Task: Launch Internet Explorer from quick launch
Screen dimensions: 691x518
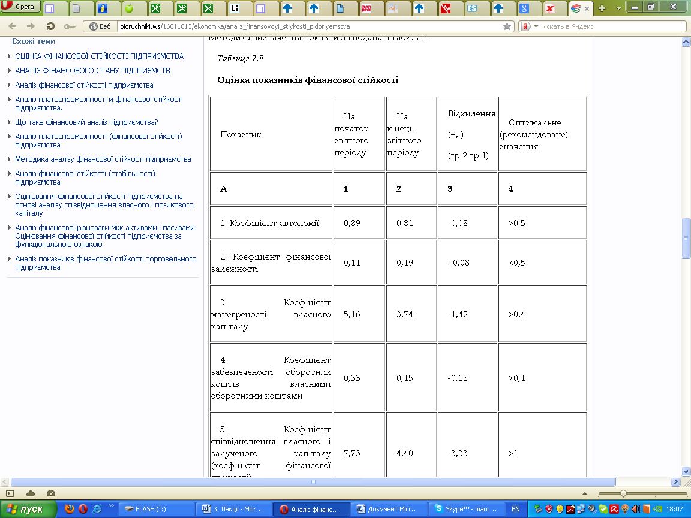Action: [x=97, y=509]
